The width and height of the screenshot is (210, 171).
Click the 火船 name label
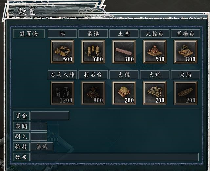click(185, 75)
